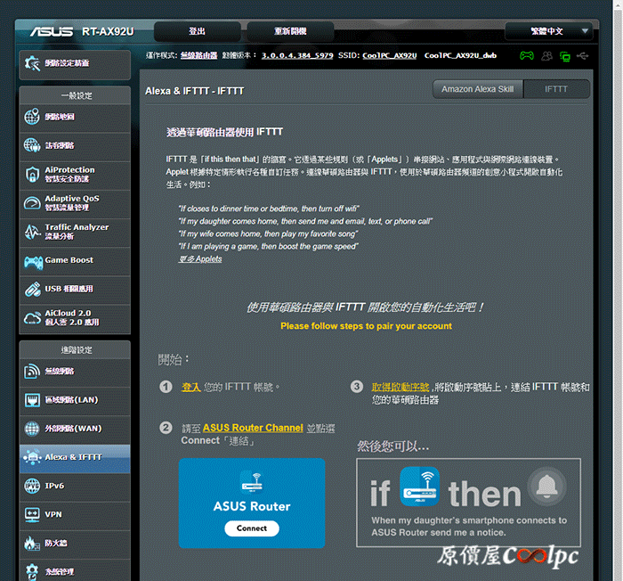The height and width of the screenshot is (581, 623).
Task: Click USB status icon in header
Action: point(583,56)
